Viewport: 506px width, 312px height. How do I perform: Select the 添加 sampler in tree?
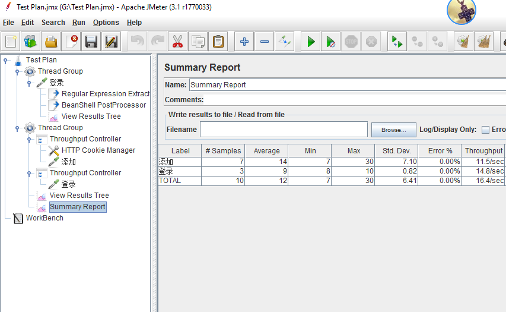coord(68,162)
